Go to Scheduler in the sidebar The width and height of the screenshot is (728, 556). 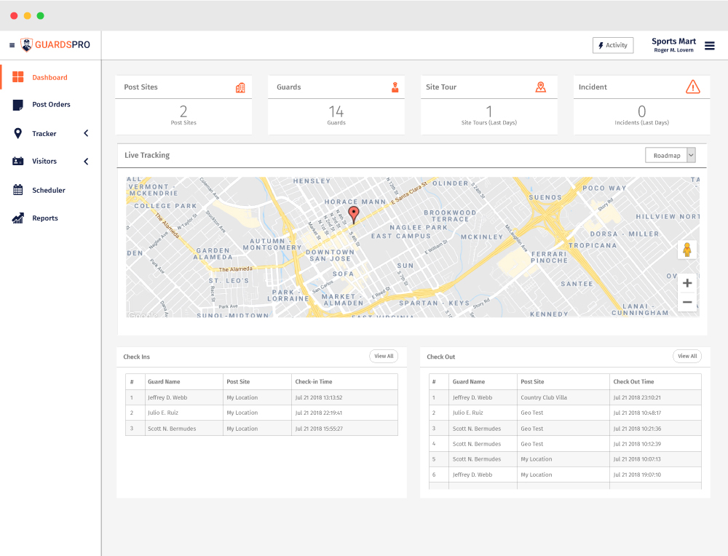49,191
